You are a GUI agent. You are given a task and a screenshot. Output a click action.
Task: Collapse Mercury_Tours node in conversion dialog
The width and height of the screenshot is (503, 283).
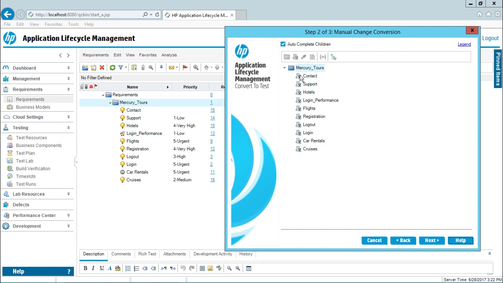[x=285, y=68]
